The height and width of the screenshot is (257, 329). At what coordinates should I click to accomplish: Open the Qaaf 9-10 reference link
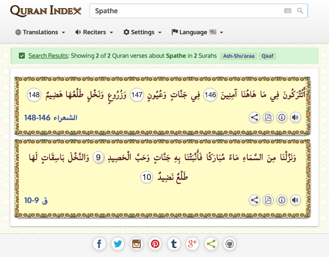pyautogui.click(x=36, y=200)
